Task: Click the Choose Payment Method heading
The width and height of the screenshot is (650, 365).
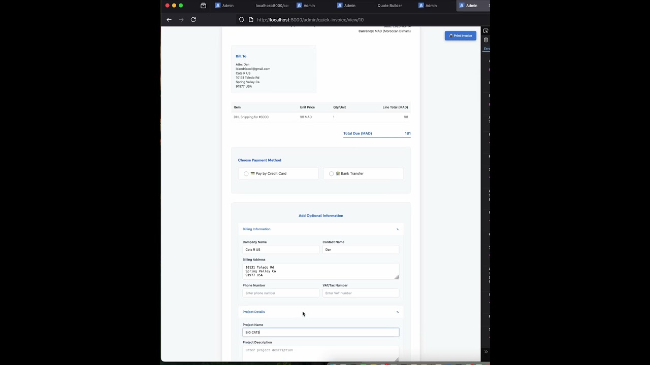Action: pos(259,160)
